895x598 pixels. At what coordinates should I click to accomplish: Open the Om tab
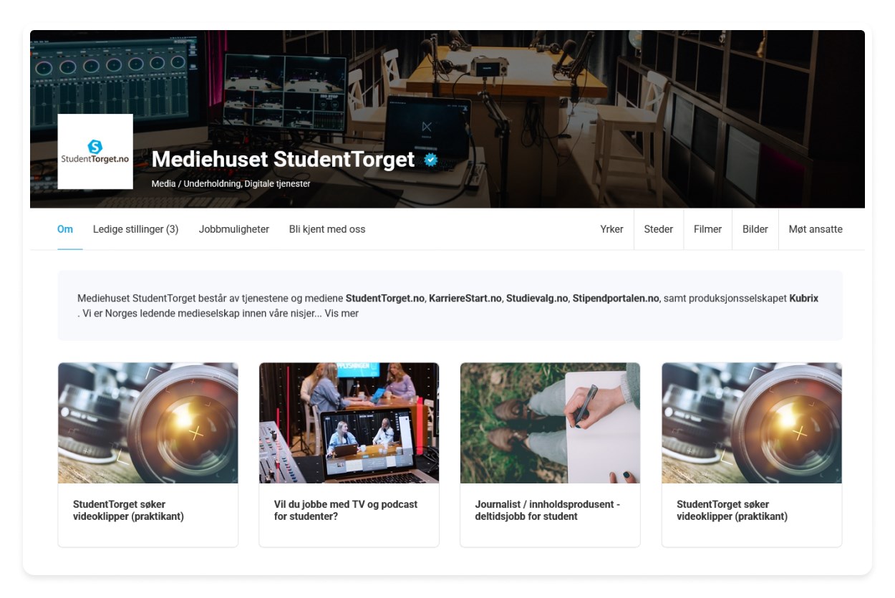tap(65, 229)
